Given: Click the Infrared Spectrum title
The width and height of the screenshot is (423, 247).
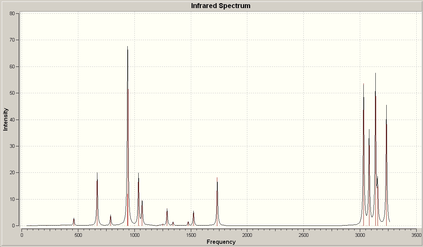Looking at the screenshot, I should click(220, 6).
